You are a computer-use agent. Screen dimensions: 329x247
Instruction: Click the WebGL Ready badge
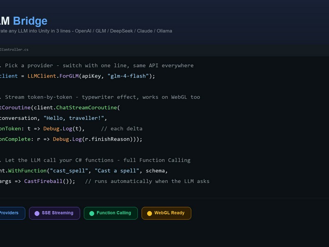pos(167,213)
